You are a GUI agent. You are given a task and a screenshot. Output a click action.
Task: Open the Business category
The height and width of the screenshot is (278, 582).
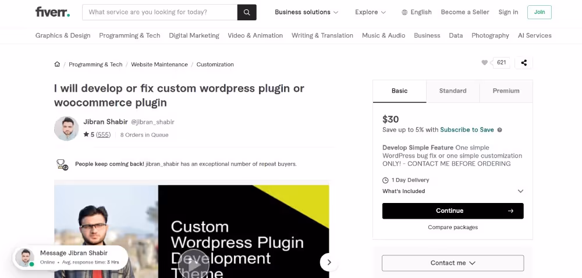coord(427,35)
